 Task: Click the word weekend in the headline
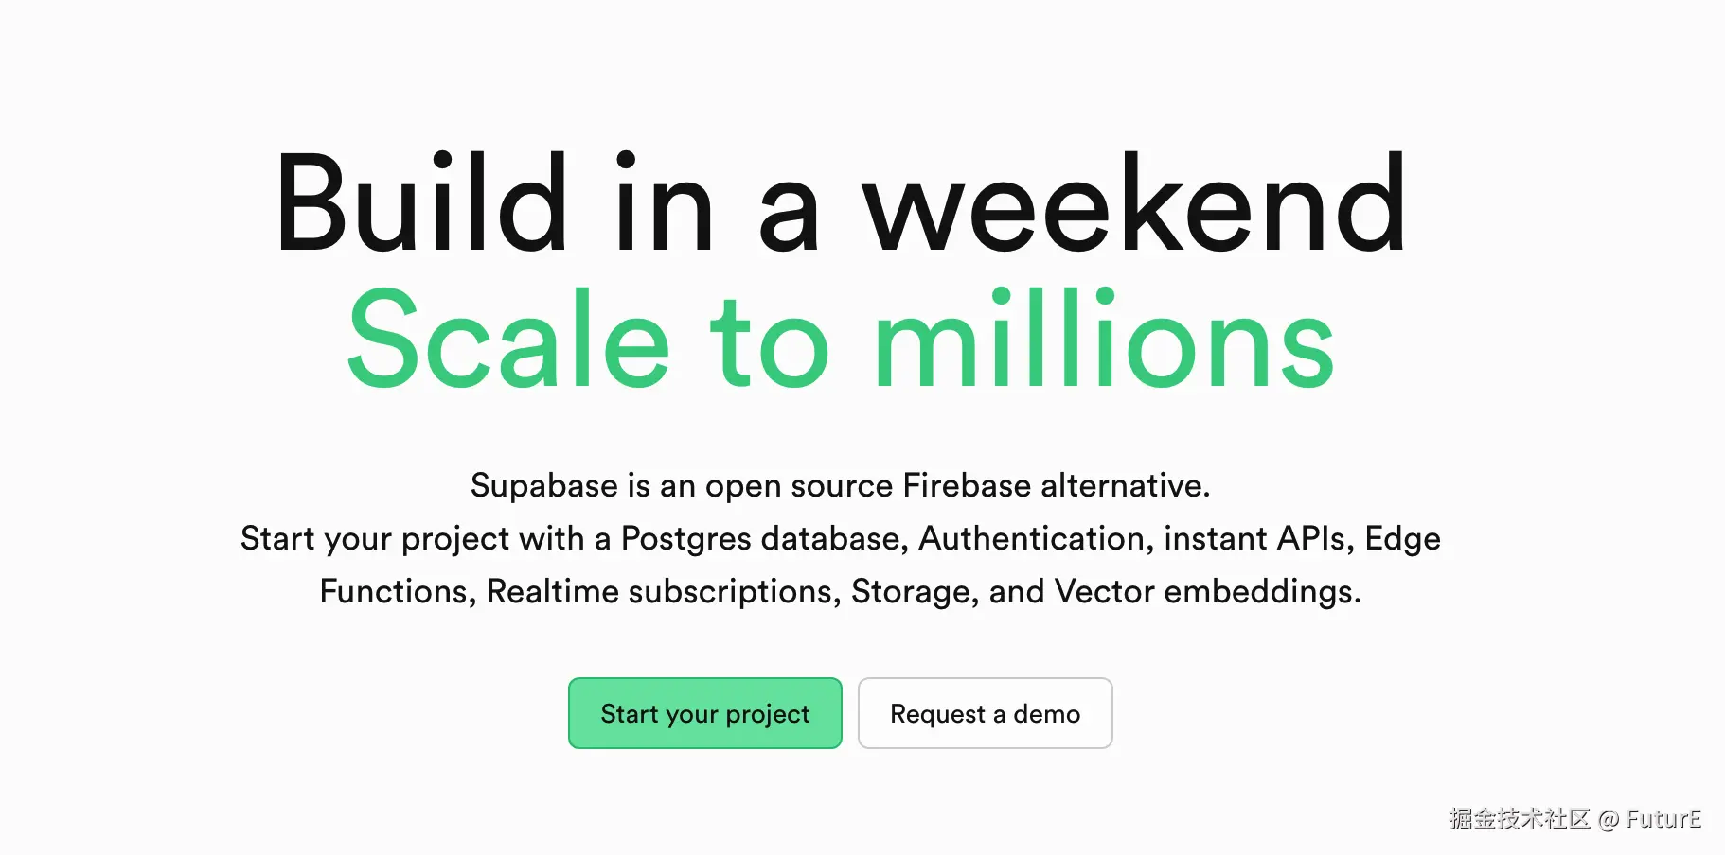(x=1134, y=203)
